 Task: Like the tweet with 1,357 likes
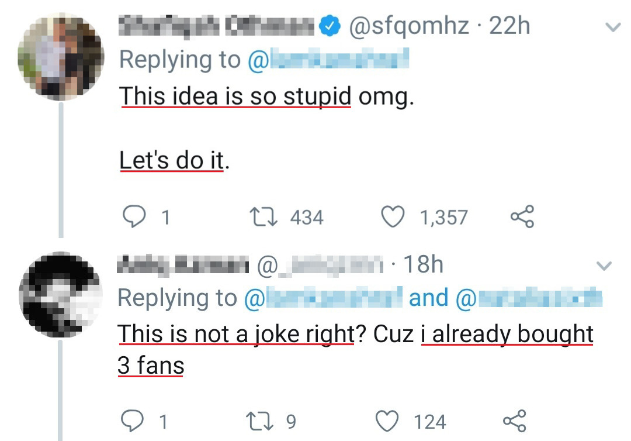[x=393, y=217]
